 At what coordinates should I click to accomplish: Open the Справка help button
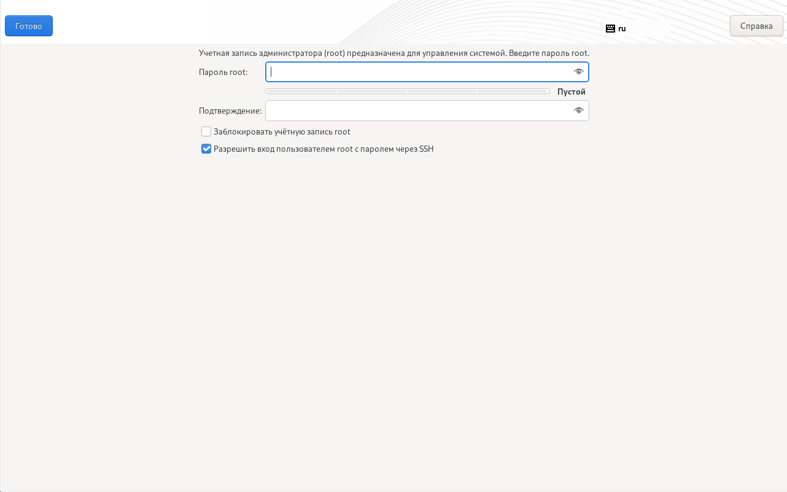[756, 26]
